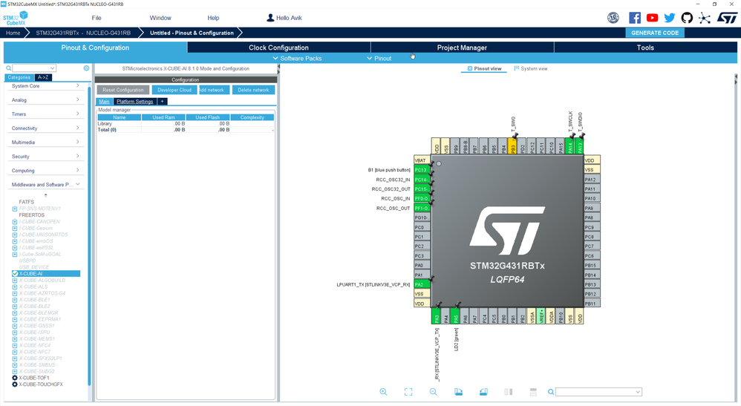The width and height of the screenshot is (741, 406).
Task: Zoom in on the pinout chip view
Action: tap(383, 392)
